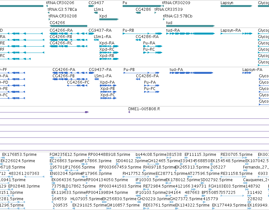Select the CG4286 gene label
269x210 pixels.
(x=143, y=10)
